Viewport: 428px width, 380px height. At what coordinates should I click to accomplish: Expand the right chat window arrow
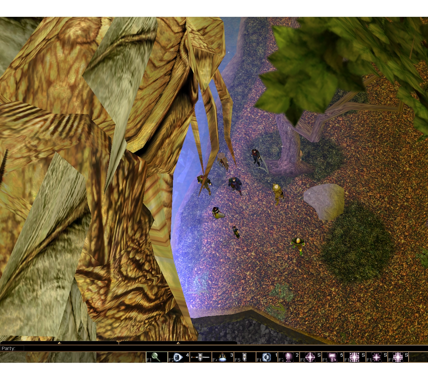pyautogui.click(x=178, y=343)
